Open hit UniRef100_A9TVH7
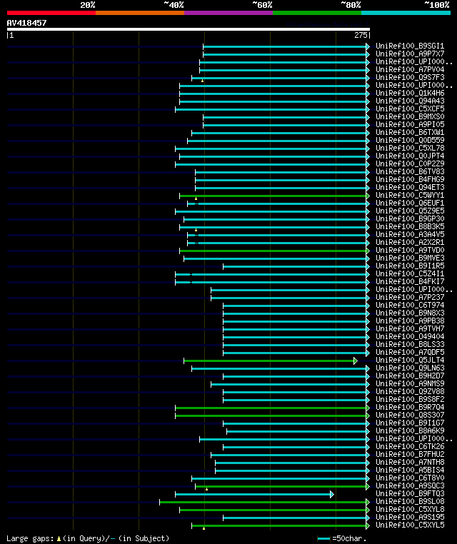457x544 pixels. pos(410,328)
